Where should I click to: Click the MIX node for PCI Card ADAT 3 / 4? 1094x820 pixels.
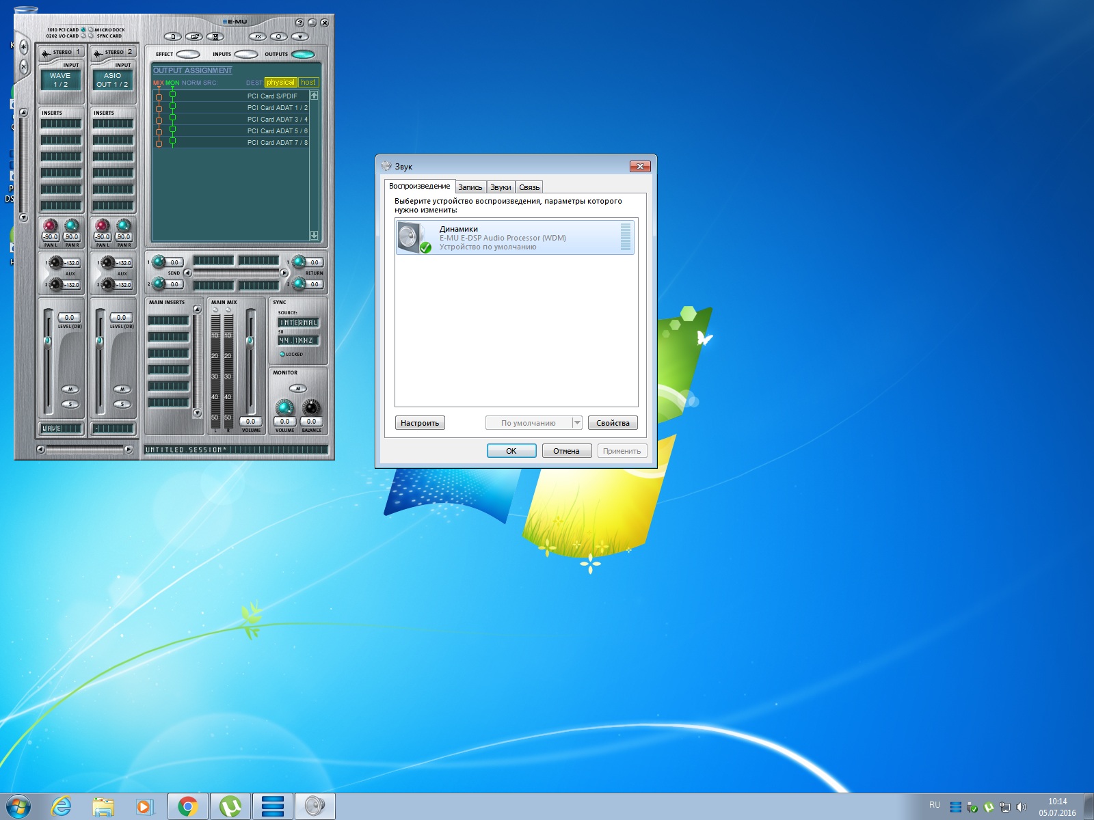pyautogui.click(x=159, y=120)
